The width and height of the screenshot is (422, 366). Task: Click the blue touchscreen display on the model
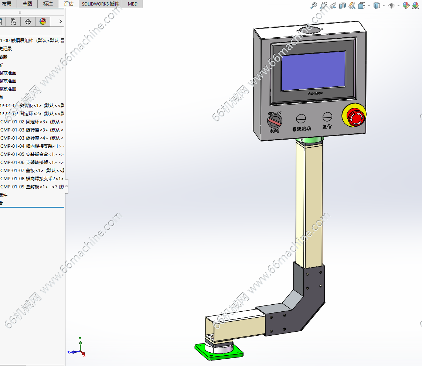pyautogui.click(x=313, y=71)
